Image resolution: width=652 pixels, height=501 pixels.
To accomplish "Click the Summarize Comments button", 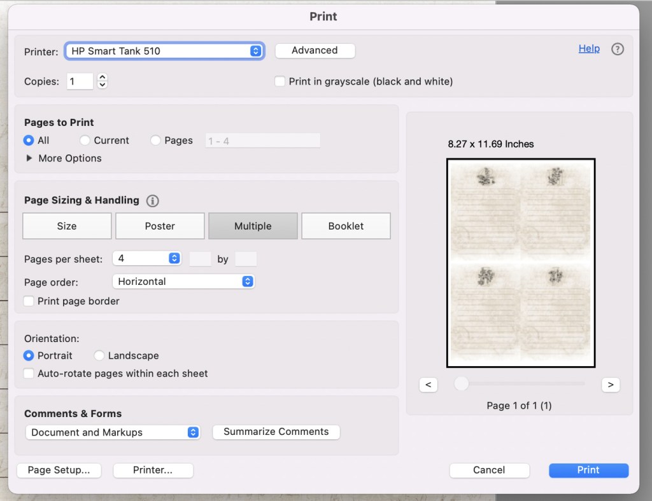I will click(276, 432).
